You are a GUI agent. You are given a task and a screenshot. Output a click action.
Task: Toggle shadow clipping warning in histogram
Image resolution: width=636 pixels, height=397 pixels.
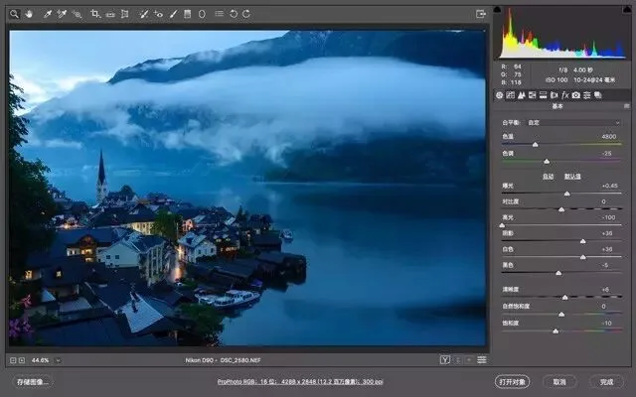click(497, 9)
